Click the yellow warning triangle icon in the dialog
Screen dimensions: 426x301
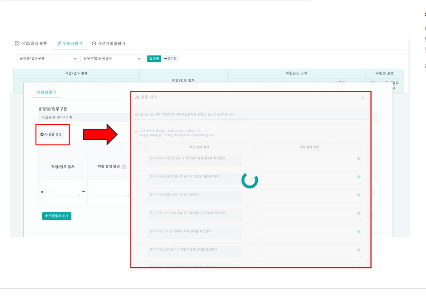[x=137, y=131]
